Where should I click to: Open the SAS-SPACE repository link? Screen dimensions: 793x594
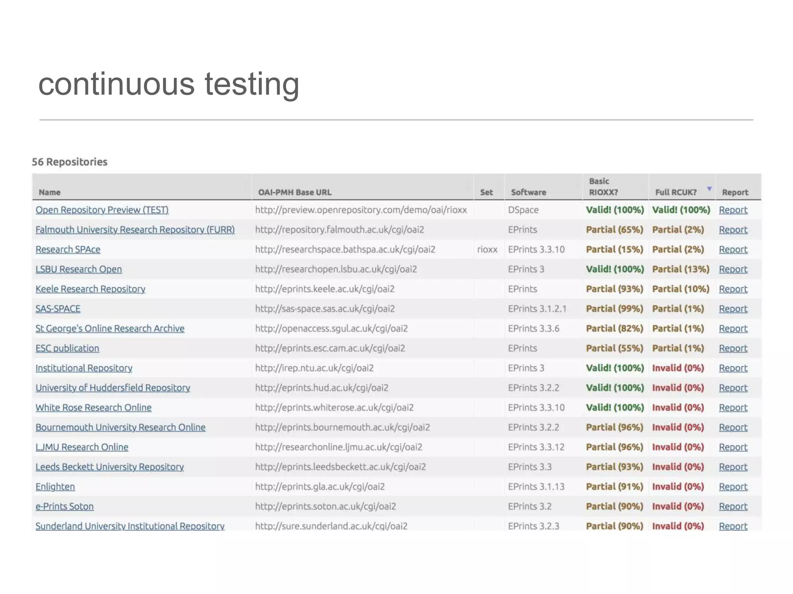[58, 309]
